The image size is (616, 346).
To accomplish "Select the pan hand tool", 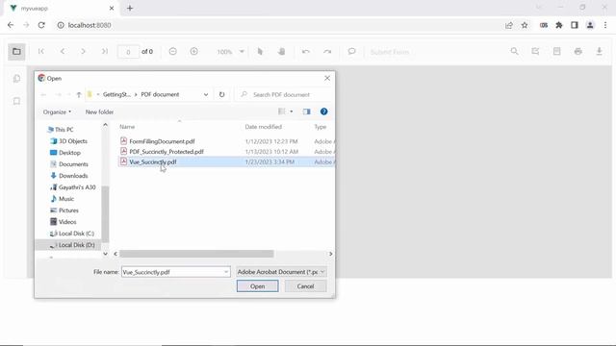I will click(281, 51).
